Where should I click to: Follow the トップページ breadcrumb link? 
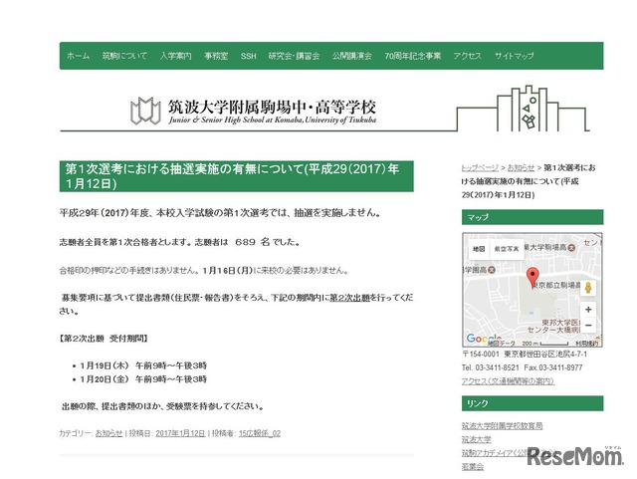pyautogui.click(x=480, y=167)
